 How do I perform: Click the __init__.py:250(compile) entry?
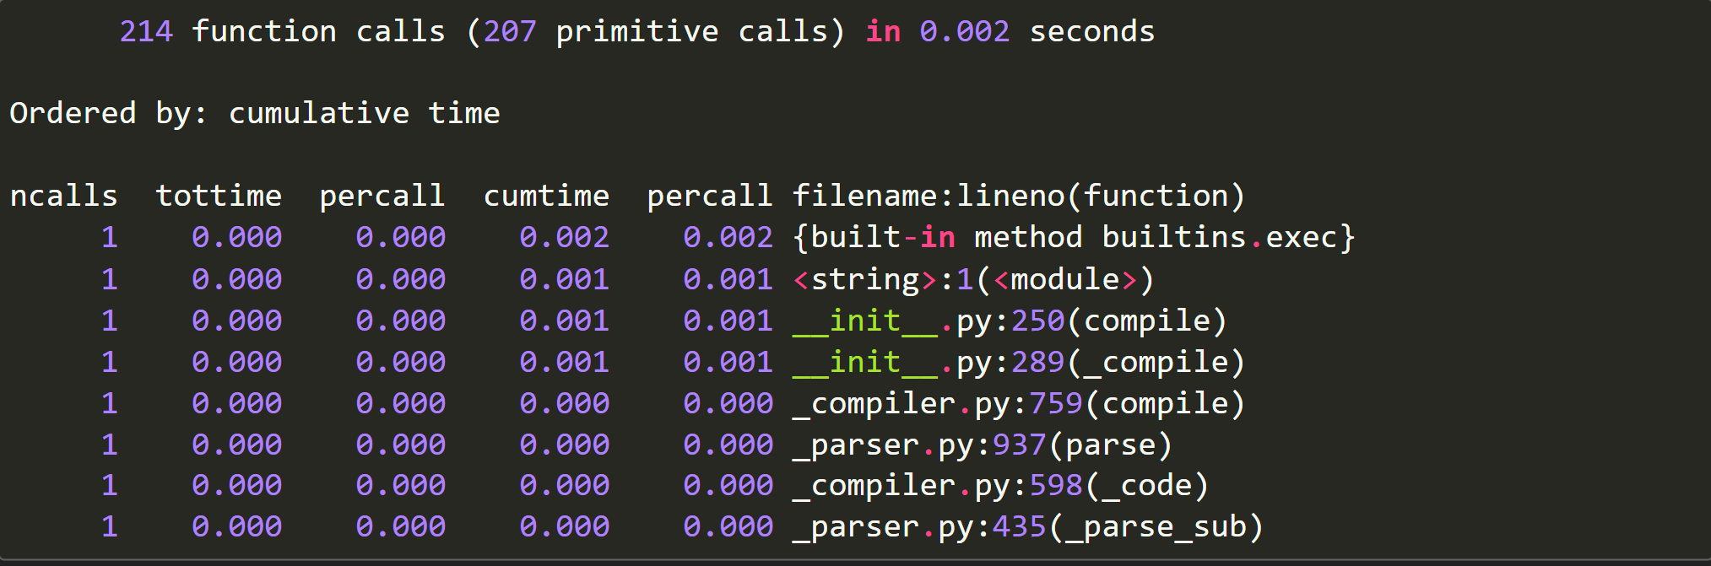(x=1010, y=321)
